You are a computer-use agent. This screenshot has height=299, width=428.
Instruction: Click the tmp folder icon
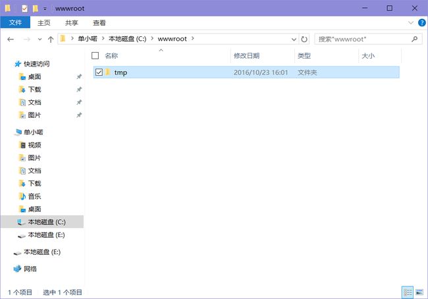108,72
